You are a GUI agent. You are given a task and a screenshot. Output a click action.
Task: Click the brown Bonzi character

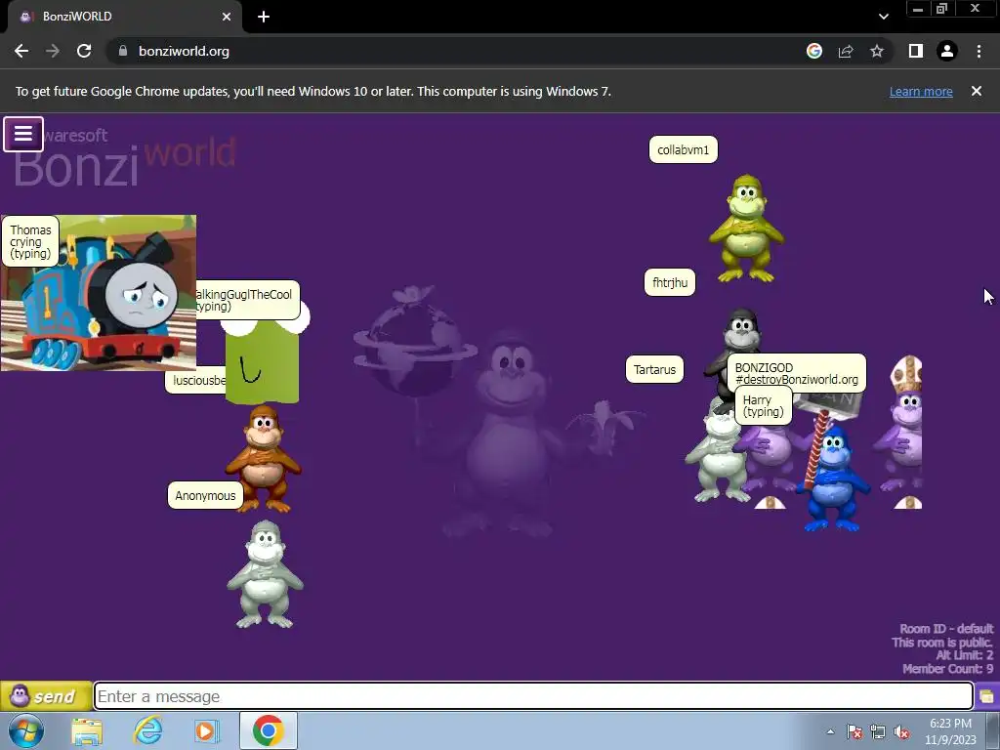coord(263,458)
